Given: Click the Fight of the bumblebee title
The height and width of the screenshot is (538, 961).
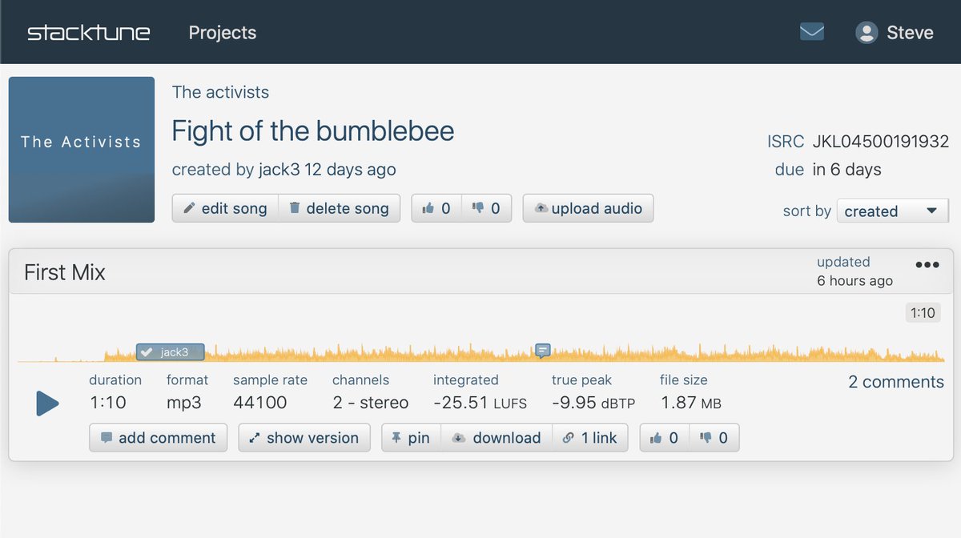Looking at the screenshot, I should pos(313,130).
